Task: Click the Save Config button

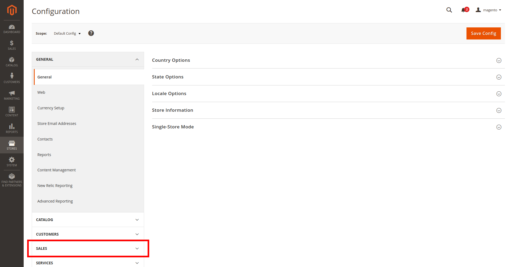Action: pos(483,33)
